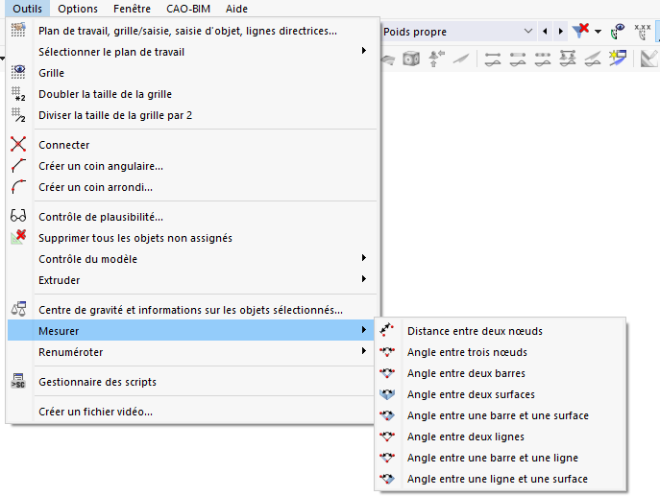The image size is (660, 496).
Task: Select Diviser la taille de la grille par 2
Action: tap(115, 115)
